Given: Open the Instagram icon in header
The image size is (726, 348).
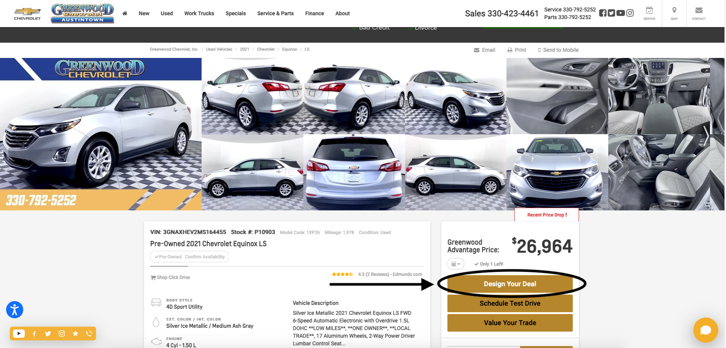Looking at the screenshot, I should (630, 13).
